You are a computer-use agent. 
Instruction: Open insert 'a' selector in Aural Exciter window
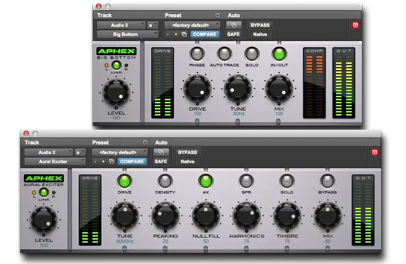(x=80, y=153)
